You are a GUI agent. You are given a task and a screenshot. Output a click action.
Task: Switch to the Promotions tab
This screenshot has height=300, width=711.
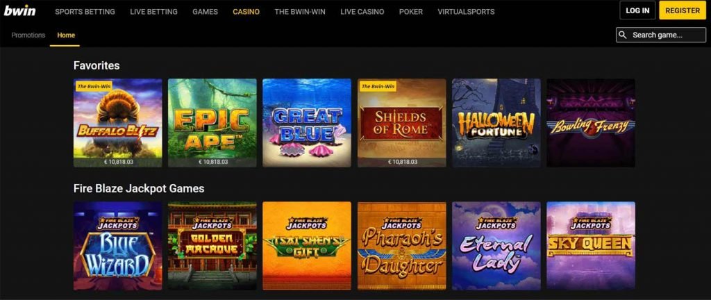(x=28, y=35)
